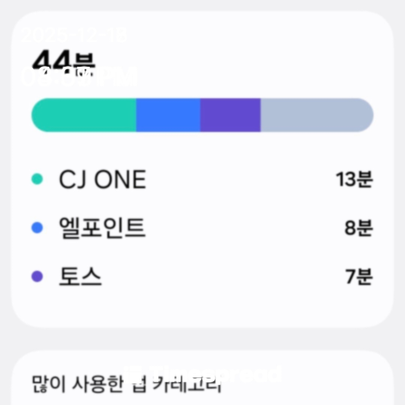Click the purple dot beside 토스
Image resolution: width=405 pixels, height=405 pixels.
click(x=37, y=277)
